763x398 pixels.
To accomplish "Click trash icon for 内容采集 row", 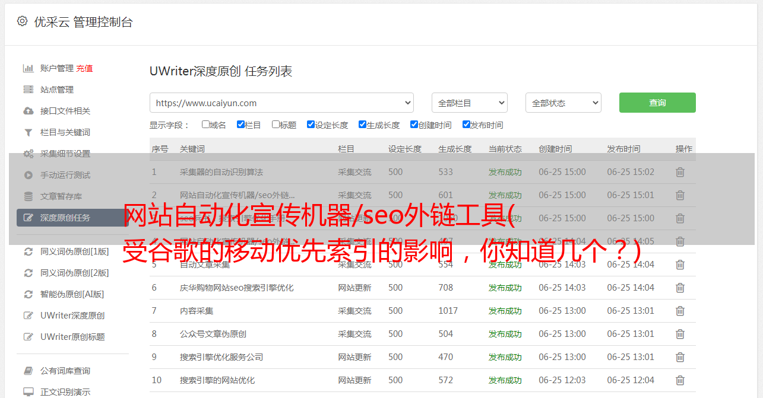I will 680,311.
